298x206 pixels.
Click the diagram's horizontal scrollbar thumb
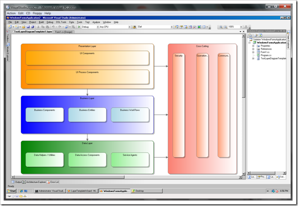point(69,177)
